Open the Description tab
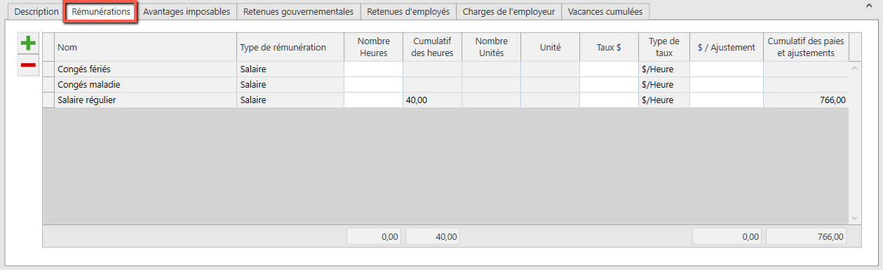This screenshot has height=270, width=883. (x=36, y=12)
